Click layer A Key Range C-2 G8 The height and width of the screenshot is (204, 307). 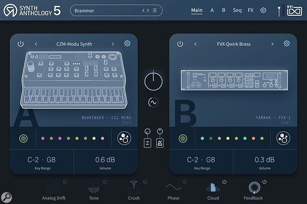click(x=42, y=160)
